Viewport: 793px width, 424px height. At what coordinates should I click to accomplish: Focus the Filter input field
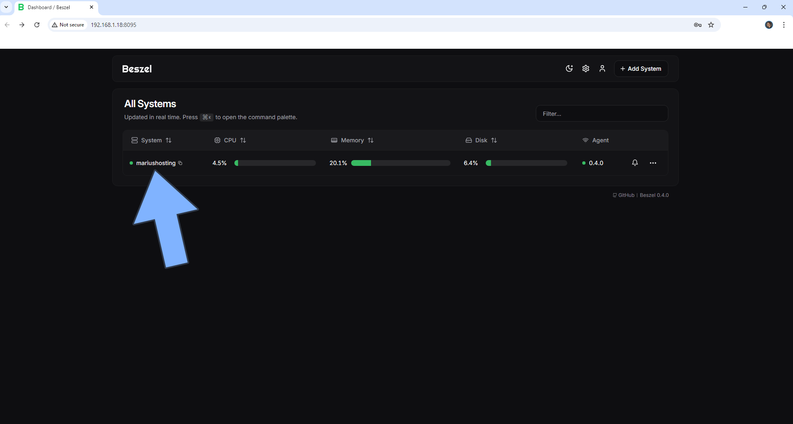(602, 113)
